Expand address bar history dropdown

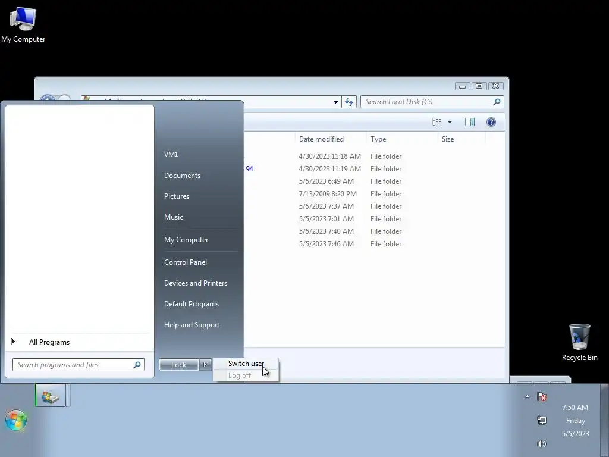pyautogui.click(x=335, y=102)
